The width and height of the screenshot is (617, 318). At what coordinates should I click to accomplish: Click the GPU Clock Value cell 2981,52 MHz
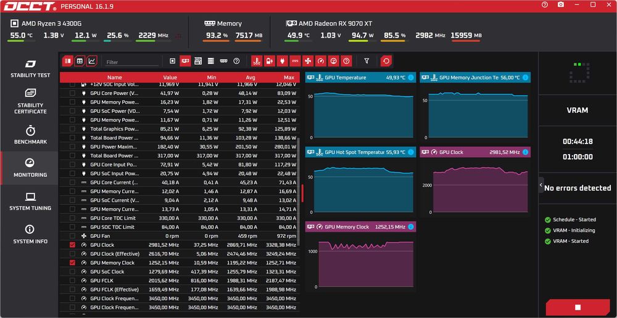coord(164,245)
